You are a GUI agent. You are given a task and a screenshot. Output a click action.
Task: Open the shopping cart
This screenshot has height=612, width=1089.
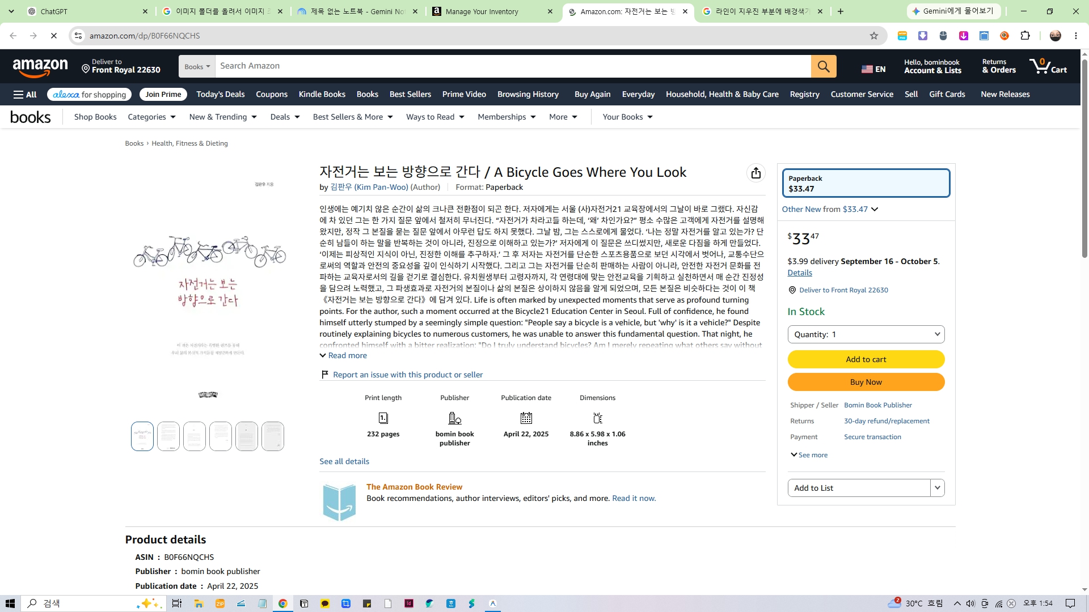click(1048, 66)
